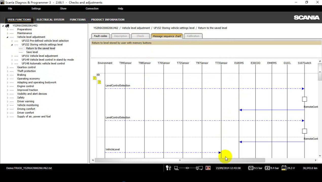
Task: Select Operating economy in the tree
Action: pyautogui.click(x=28, y=79)
